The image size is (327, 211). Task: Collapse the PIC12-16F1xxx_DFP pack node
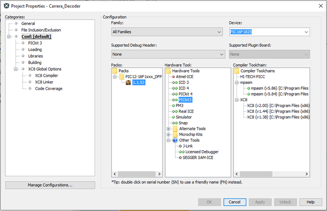pyautogui.click(x=114, y=77)
